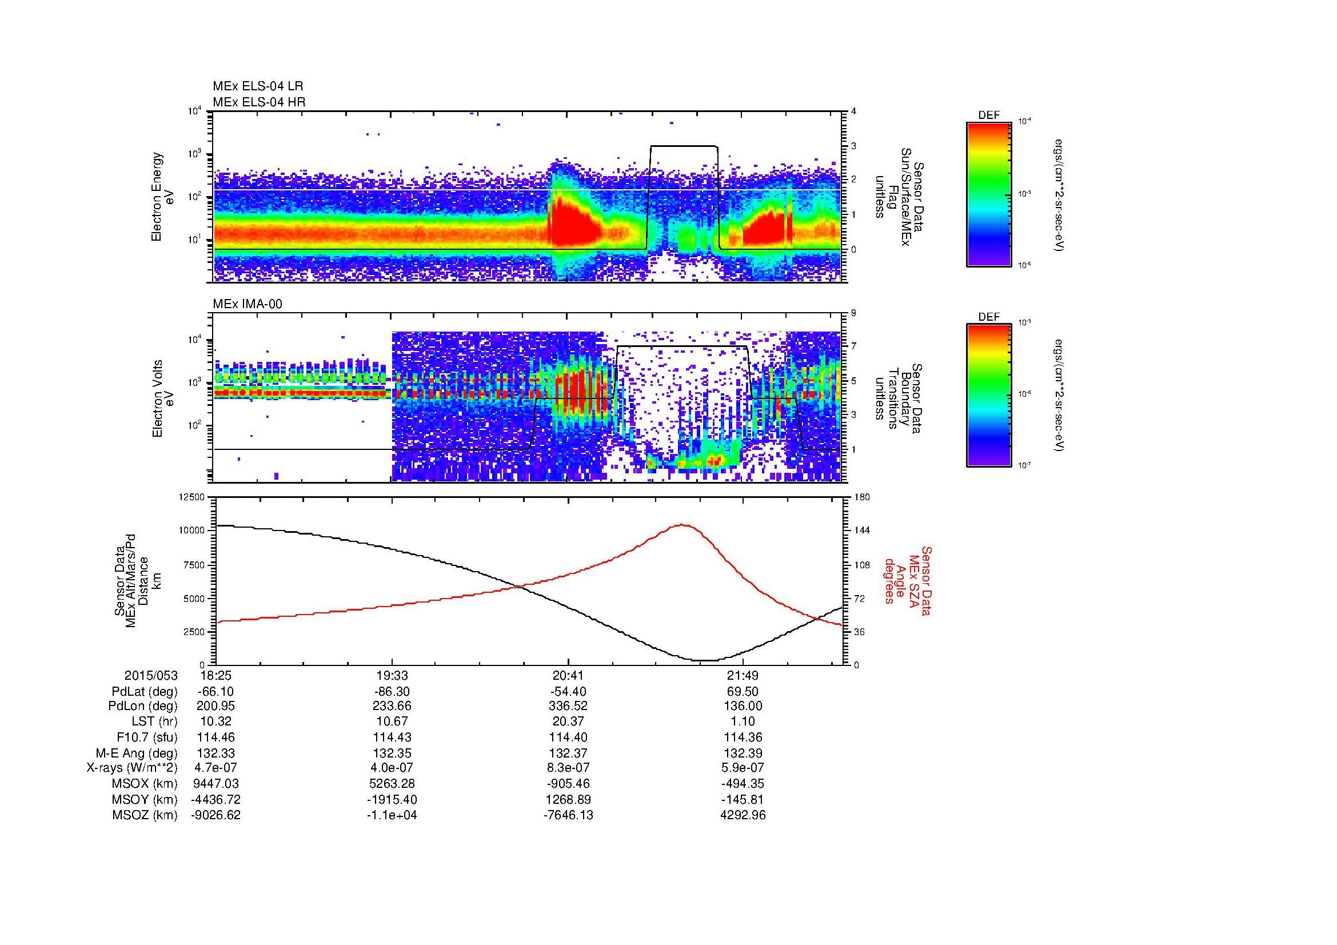Click the date label '2015/053'
The height and width of the screenshot is (945, 1337).
click(x=151, y=675)
